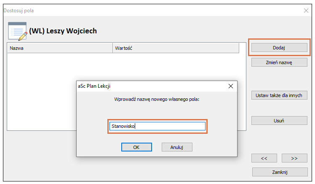Click Zmień nazwę button
Viewport: 315px width, 184px height.
[x=279, y=62]
